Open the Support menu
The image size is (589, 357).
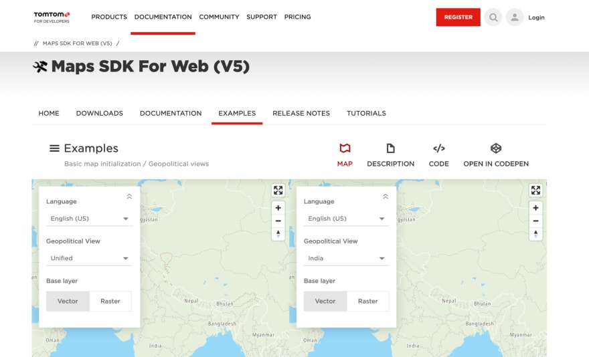tap(262, 17)
